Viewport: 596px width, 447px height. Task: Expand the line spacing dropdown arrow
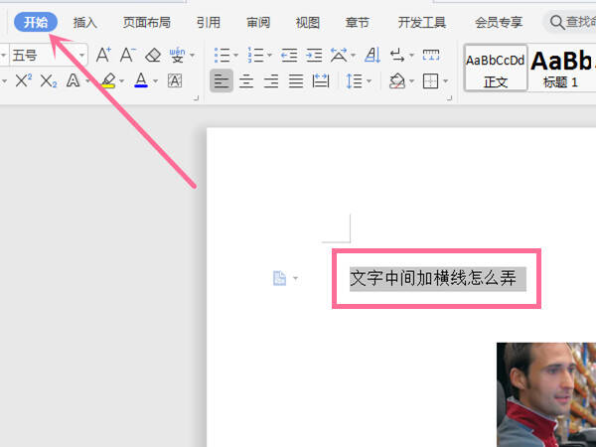pos(370,81)
